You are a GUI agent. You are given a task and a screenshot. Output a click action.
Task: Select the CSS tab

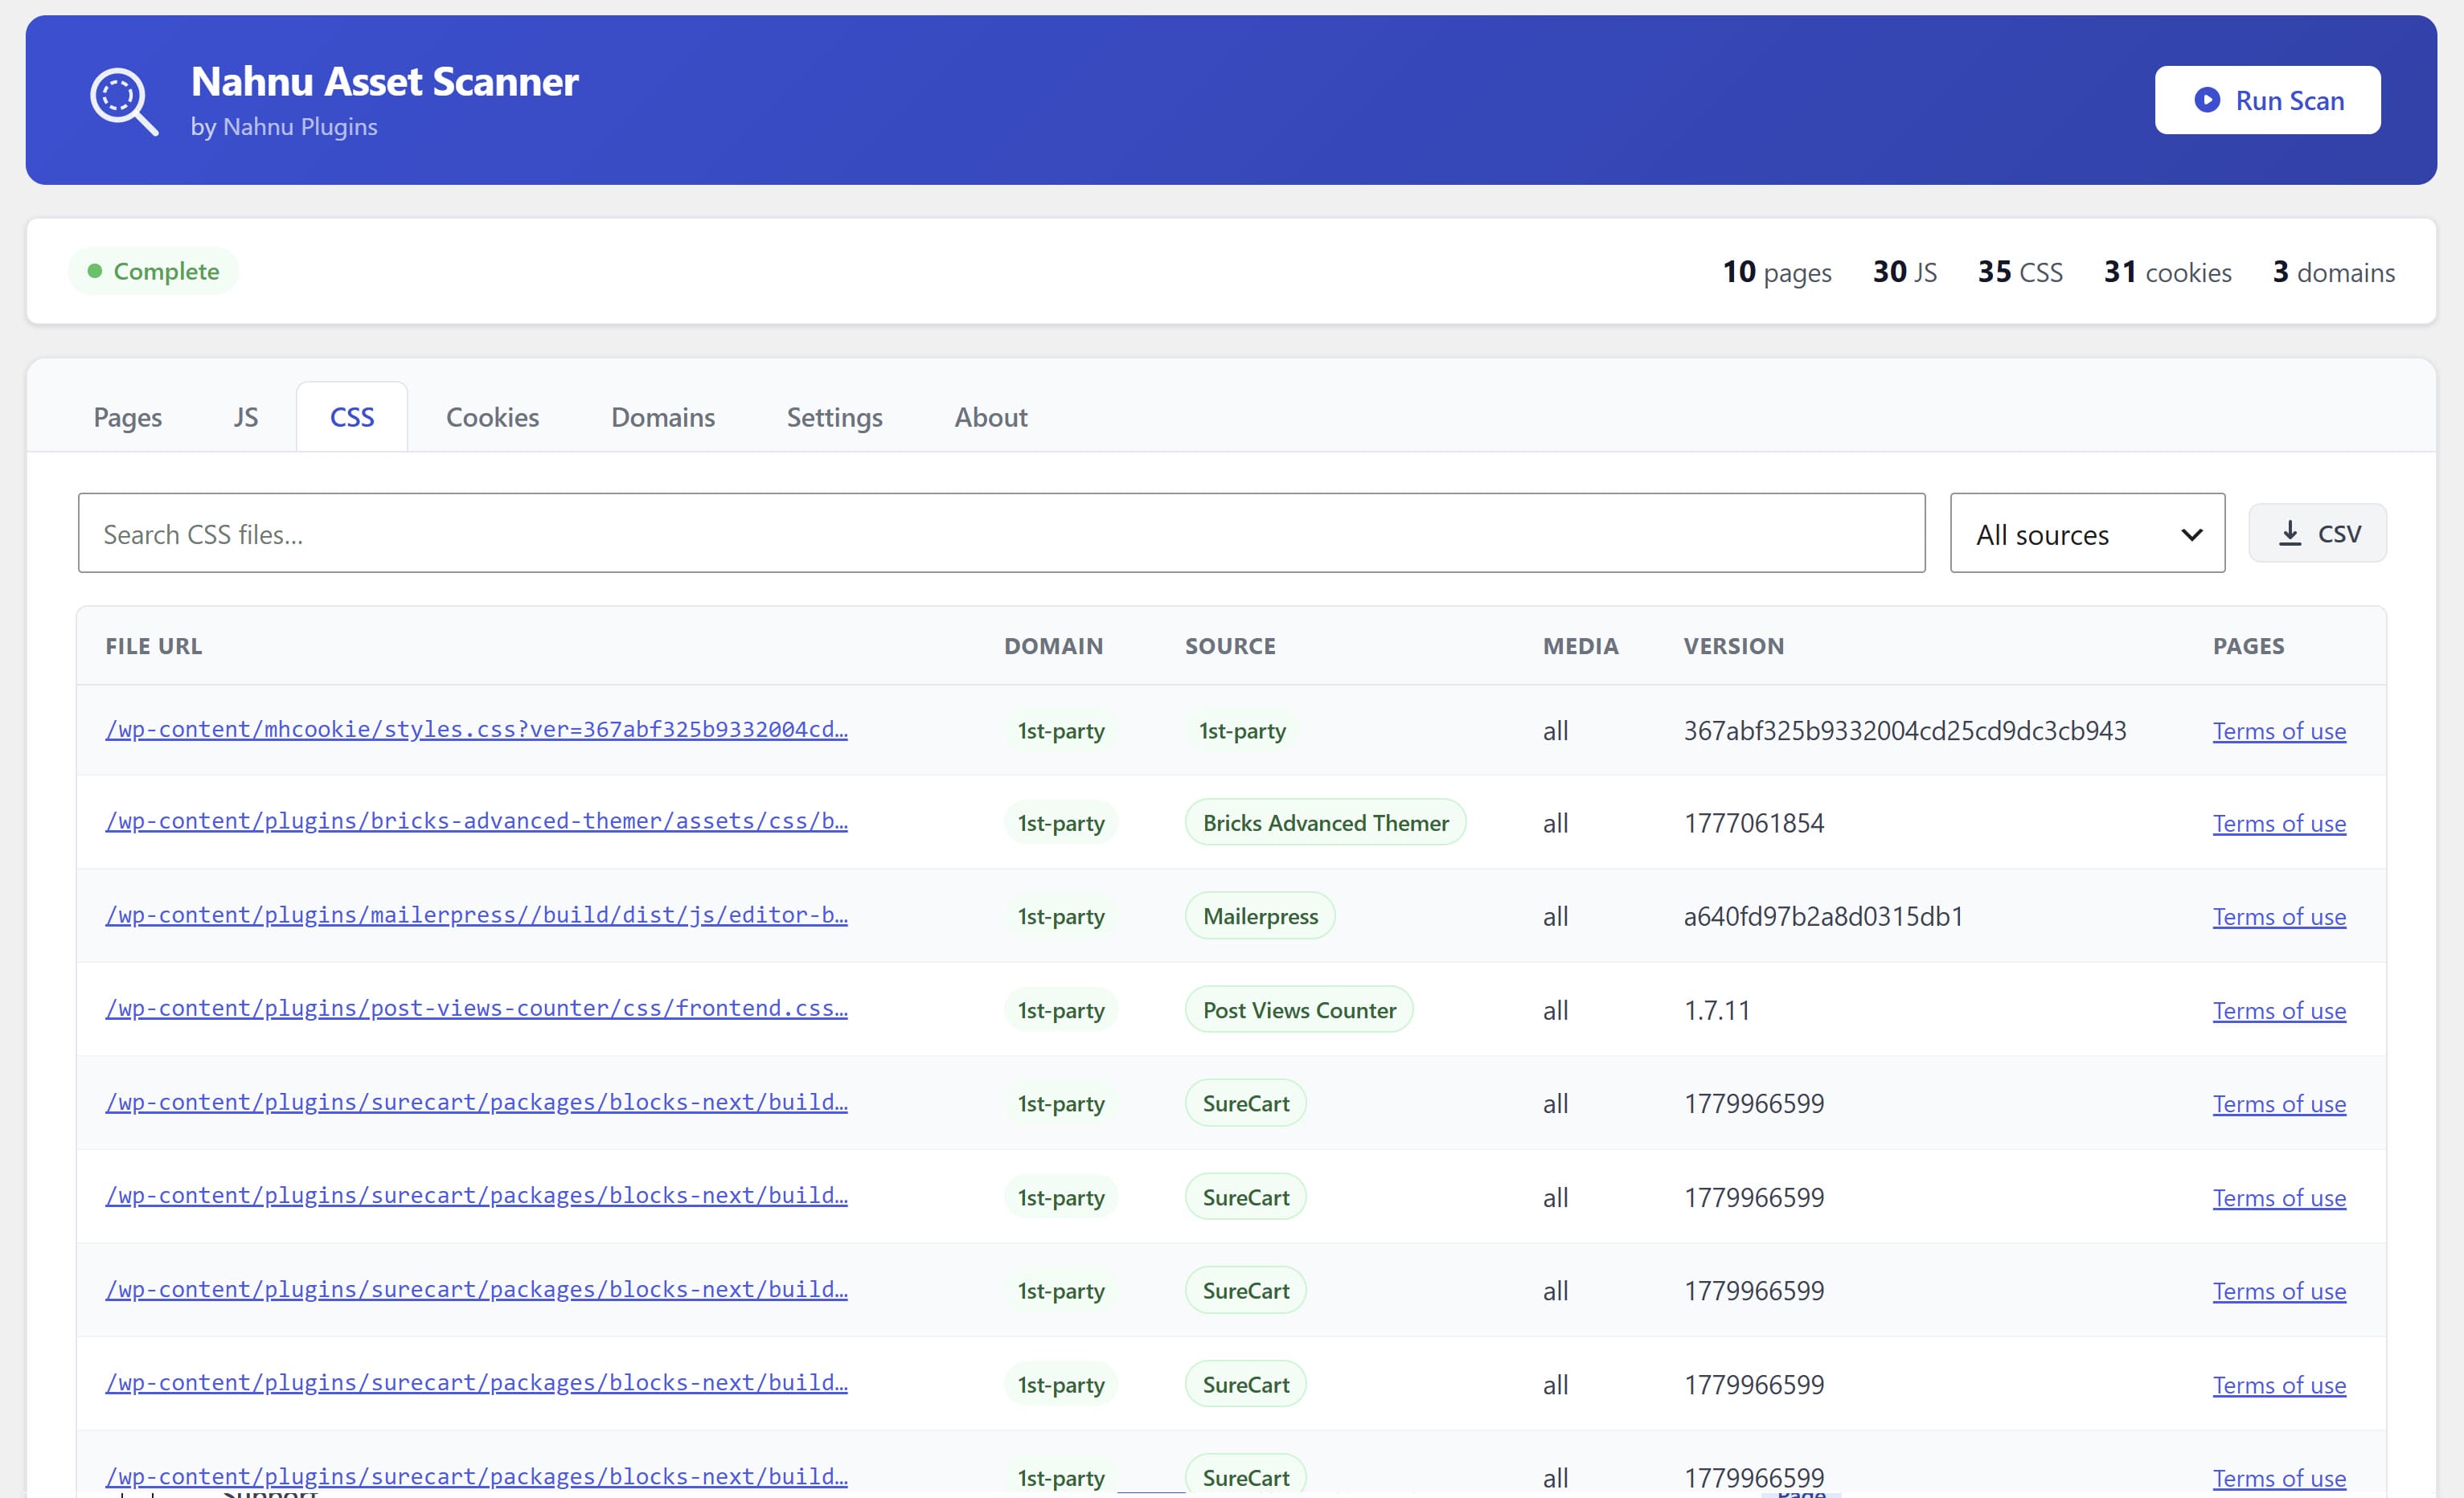[352, 417]
